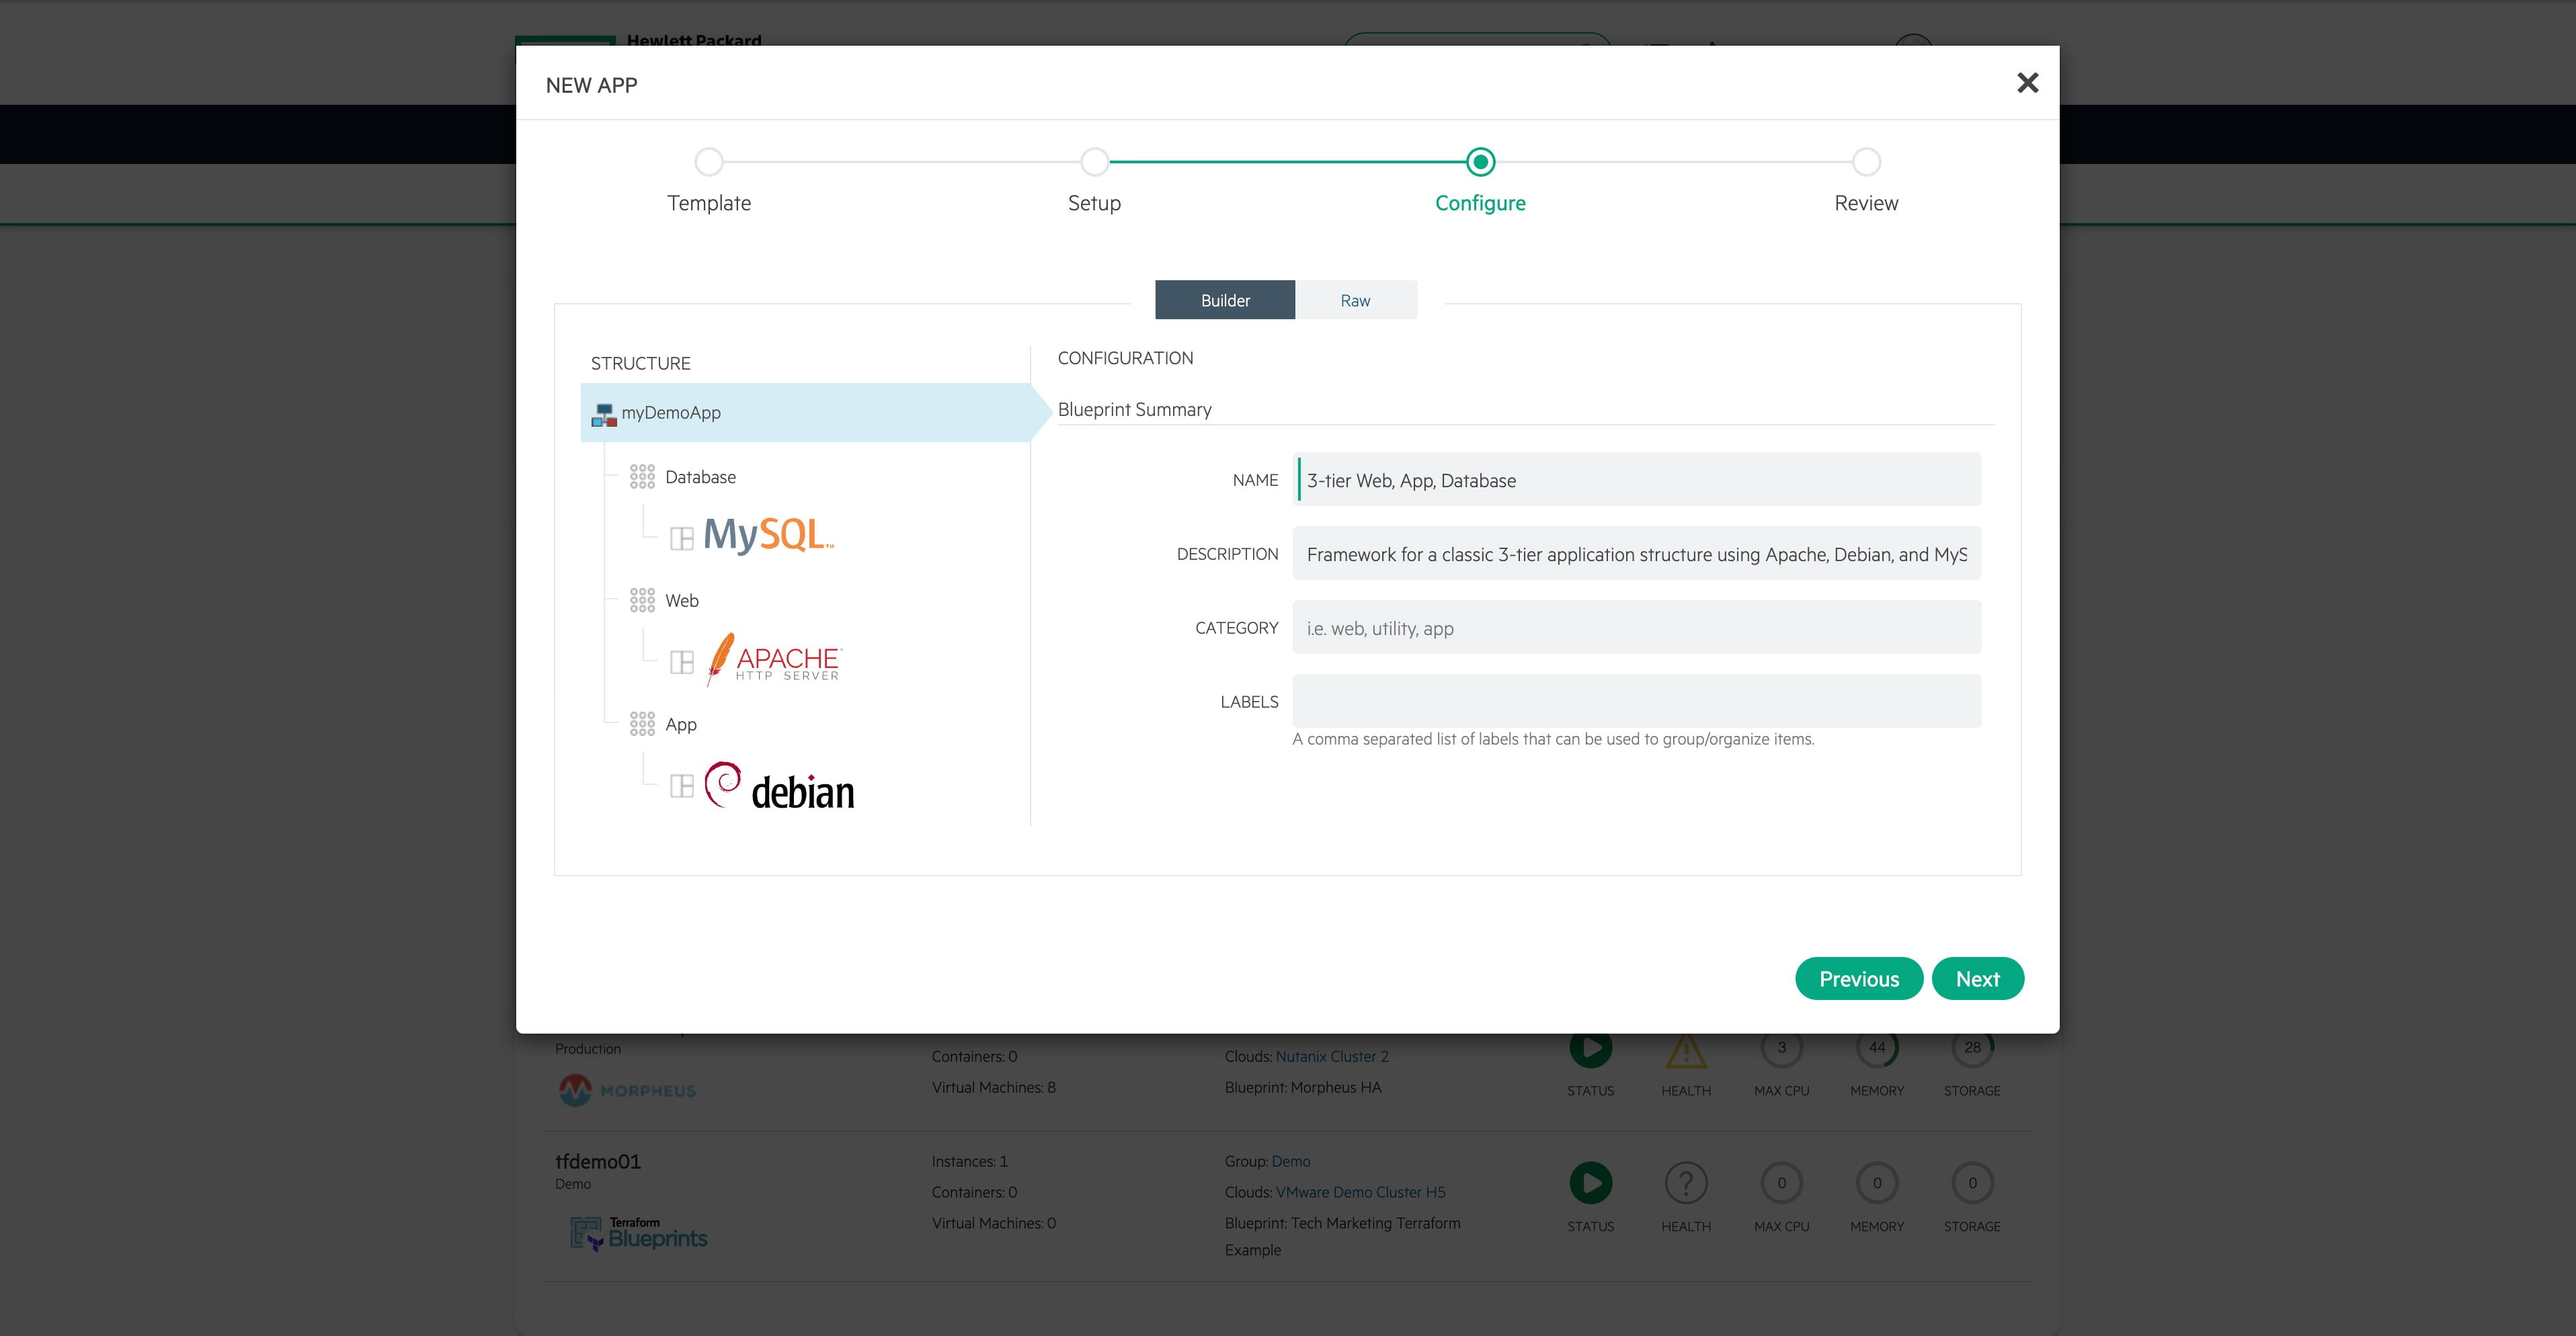
Task: Proceed with the Next button
Action: click(x=1978, y=979)
